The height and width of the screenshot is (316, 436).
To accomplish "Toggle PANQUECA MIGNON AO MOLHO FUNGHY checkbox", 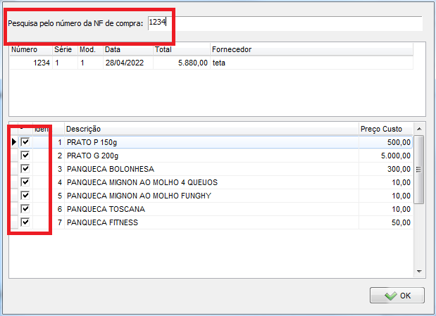I will 25,196.
